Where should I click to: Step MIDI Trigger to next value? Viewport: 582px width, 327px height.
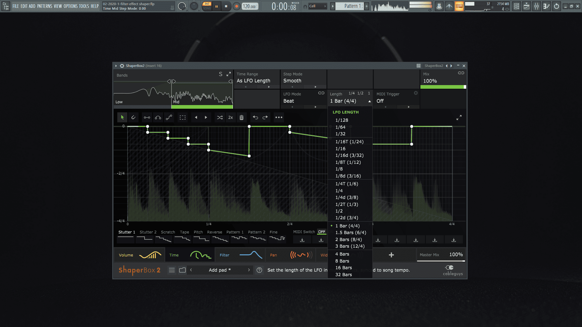pyautogui.click(x=409, y=107)
